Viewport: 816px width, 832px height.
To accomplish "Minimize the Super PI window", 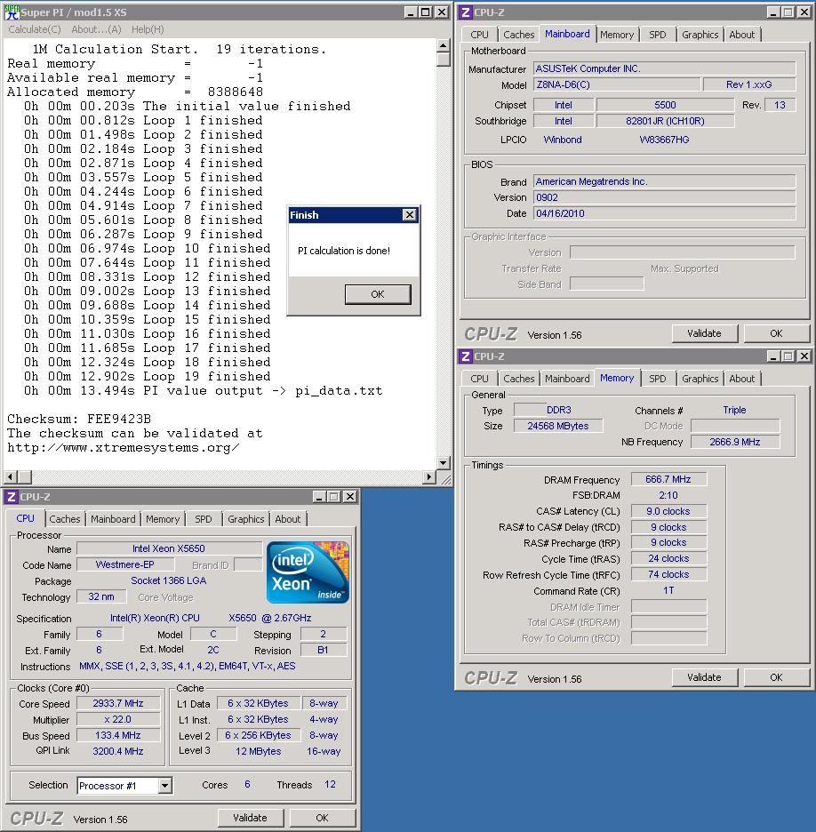I will (x=410, y=12).
